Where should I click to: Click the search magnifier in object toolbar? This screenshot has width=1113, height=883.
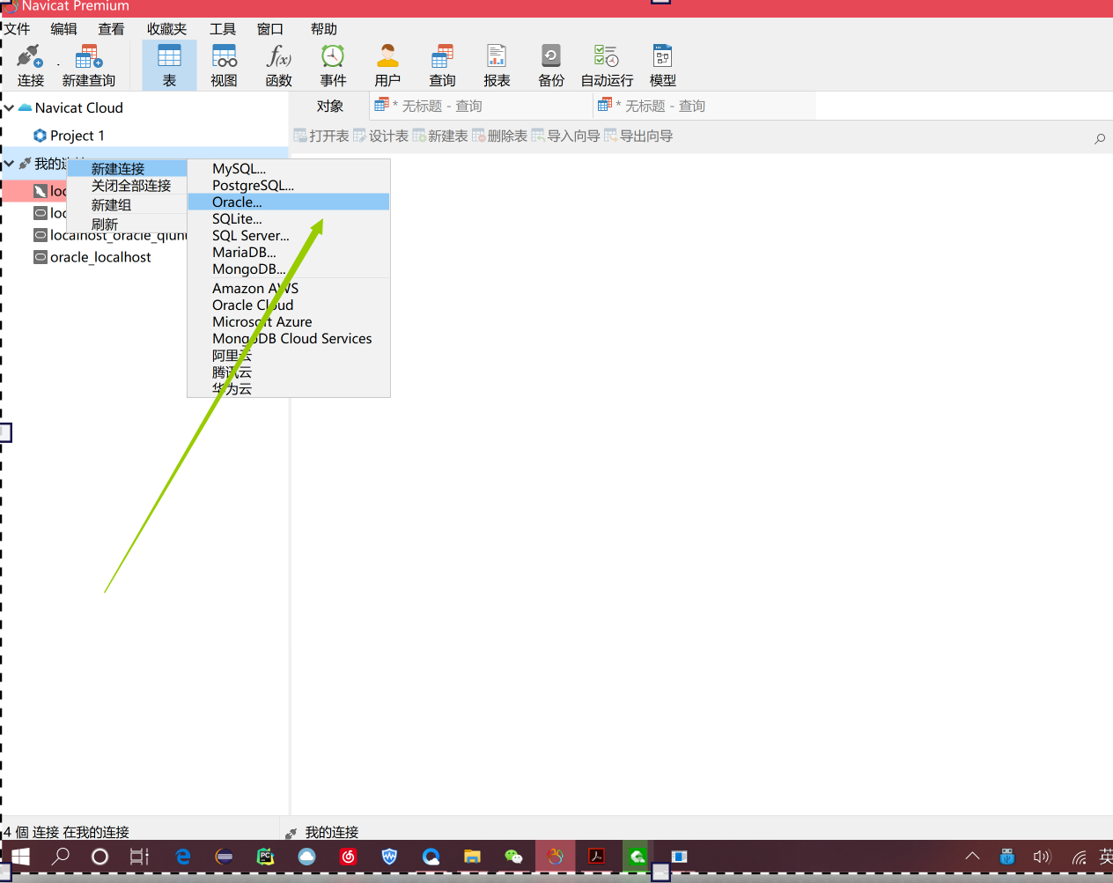1100,138
